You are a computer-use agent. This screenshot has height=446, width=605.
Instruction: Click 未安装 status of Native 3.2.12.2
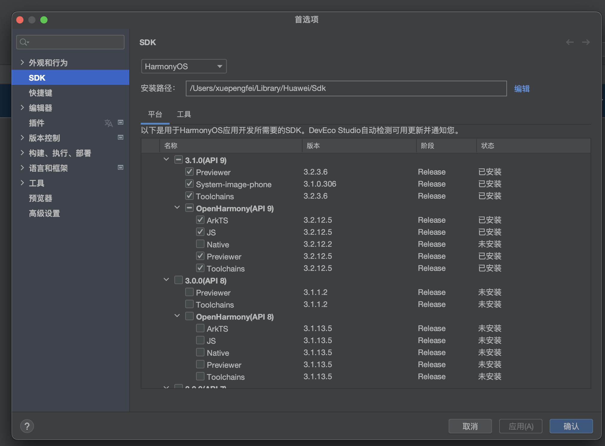490,244
